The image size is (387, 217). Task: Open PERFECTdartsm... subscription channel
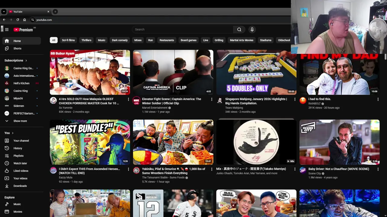click(x=21, y=114)
